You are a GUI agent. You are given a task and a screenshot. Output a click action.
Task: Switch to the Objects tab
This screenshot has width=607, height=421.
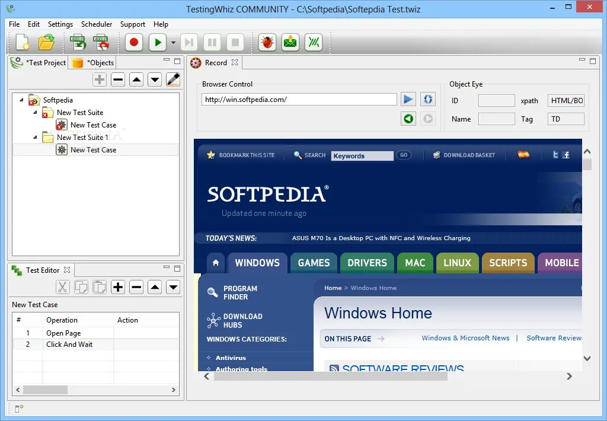93,63
